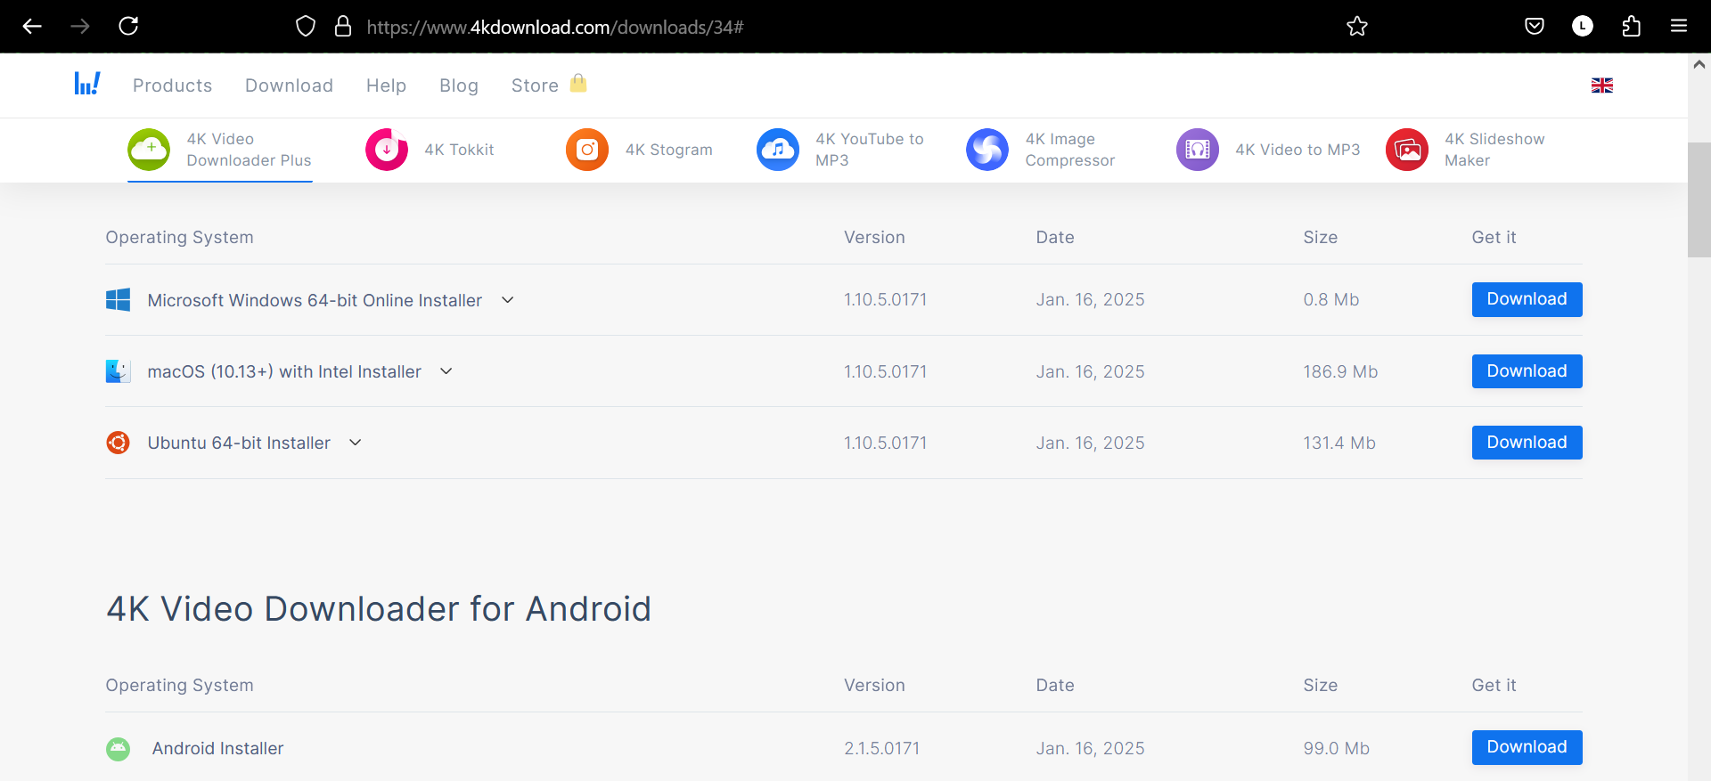Select the 4K Image Compressor tab
Viewport: 1711px width, 781px height.
[1041, 150]
